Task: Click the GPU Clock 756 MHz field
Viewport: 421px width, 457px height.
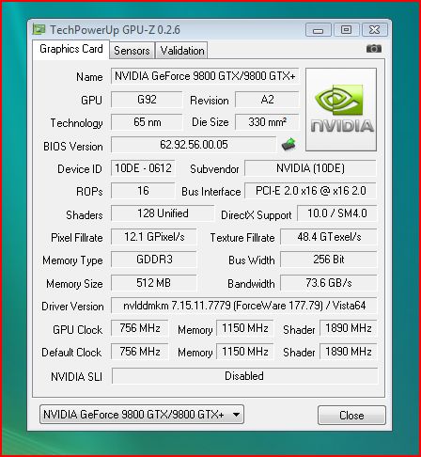Action: coord(139,328)
